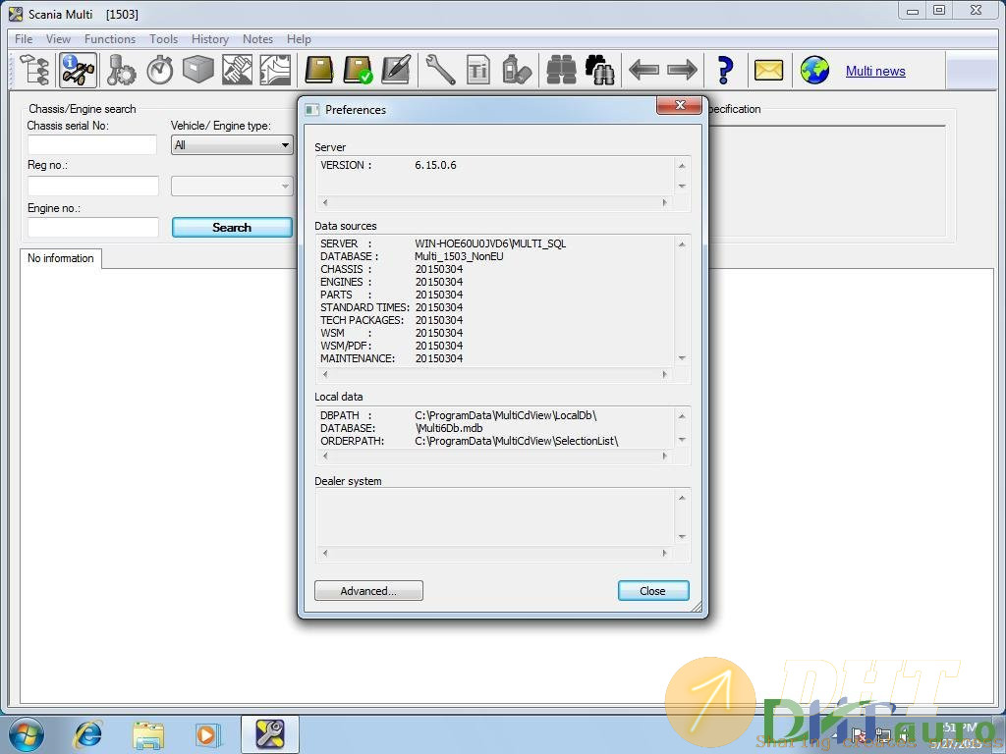Click the Data sources scroll right arrow
The height and width of the screenshot is (754, 1006).
[x=665, y=374]
